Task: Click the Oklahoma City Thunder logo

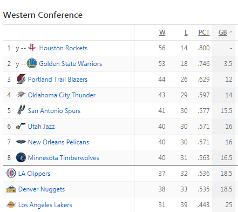Action: tap(21, 95)
